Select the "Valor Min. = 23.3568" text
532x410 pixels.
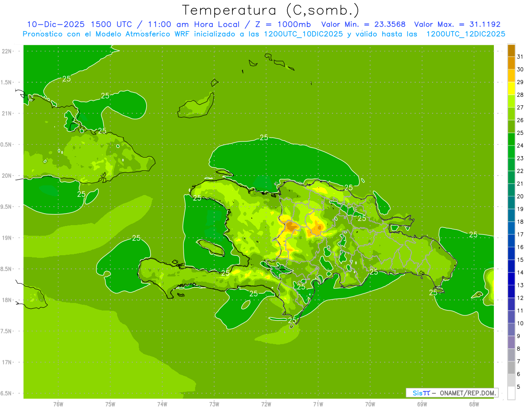click(363, 24)
